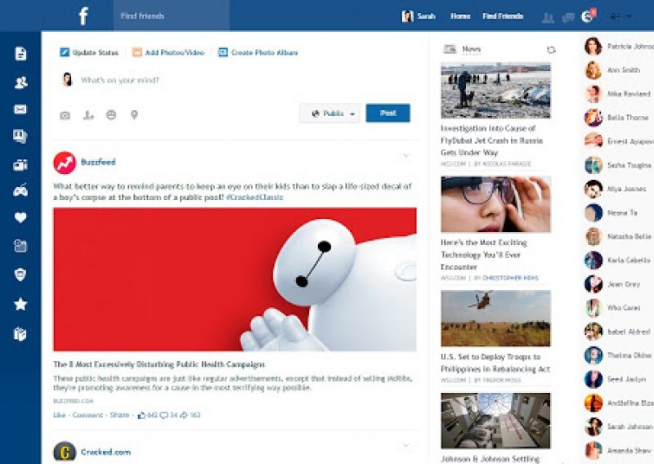Open chat with Jean Grey
This screenshot has width=654, height=464.
612,284
